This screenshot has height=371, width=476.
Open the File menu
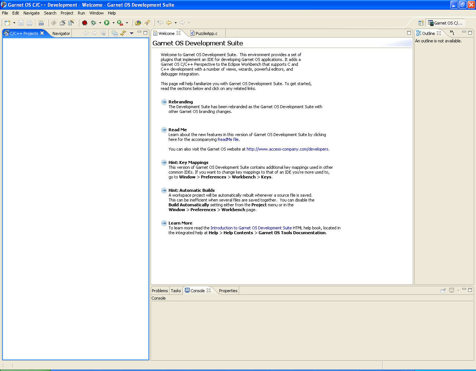point(5,13)
